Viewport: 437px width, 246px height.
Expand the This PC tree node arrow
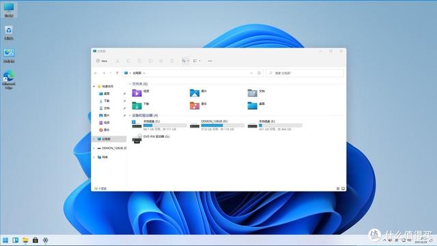(94, 138)
